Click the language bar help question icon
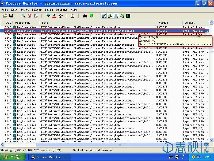 pos(177,157)
